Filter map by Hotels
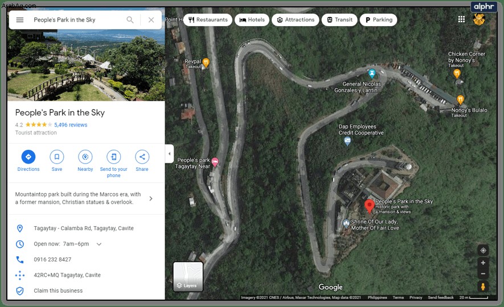The image size is (504, 307). pos(252,19)
